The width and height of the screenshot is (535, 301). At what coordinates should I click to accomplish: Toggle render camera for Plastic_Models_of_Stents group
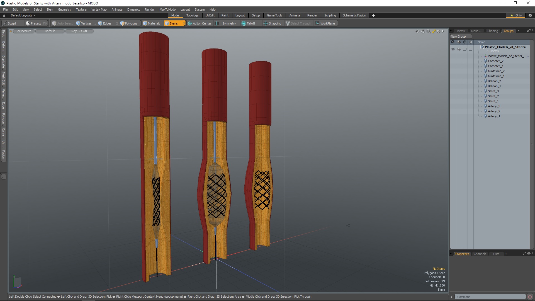(x=459, y=49)
